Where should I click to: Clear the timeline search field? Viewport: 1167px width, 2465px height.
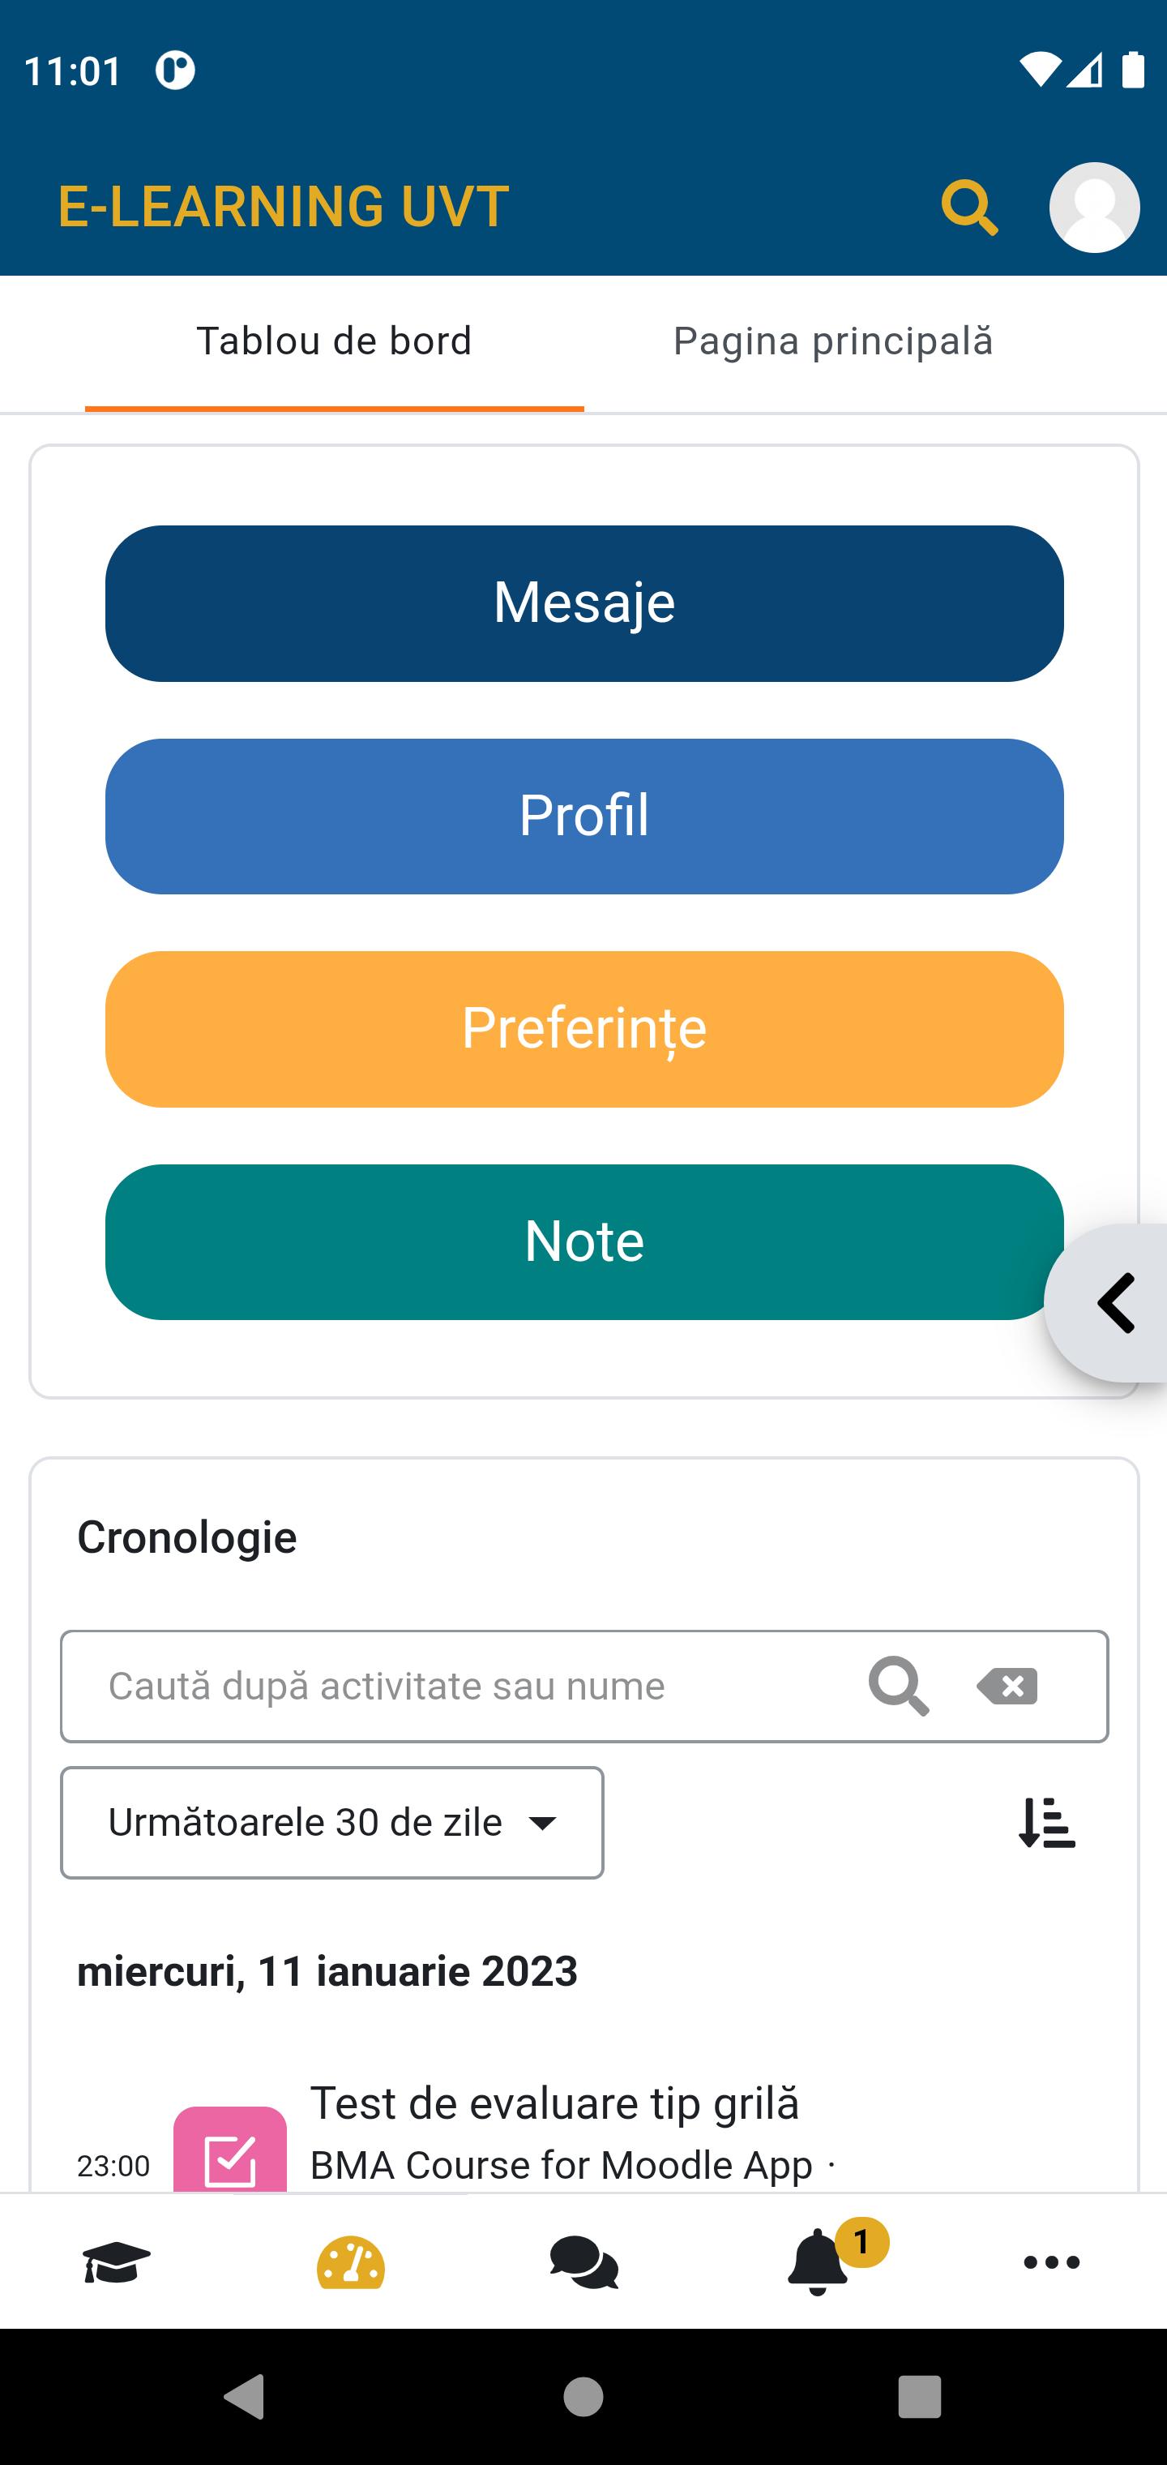1007,1686
